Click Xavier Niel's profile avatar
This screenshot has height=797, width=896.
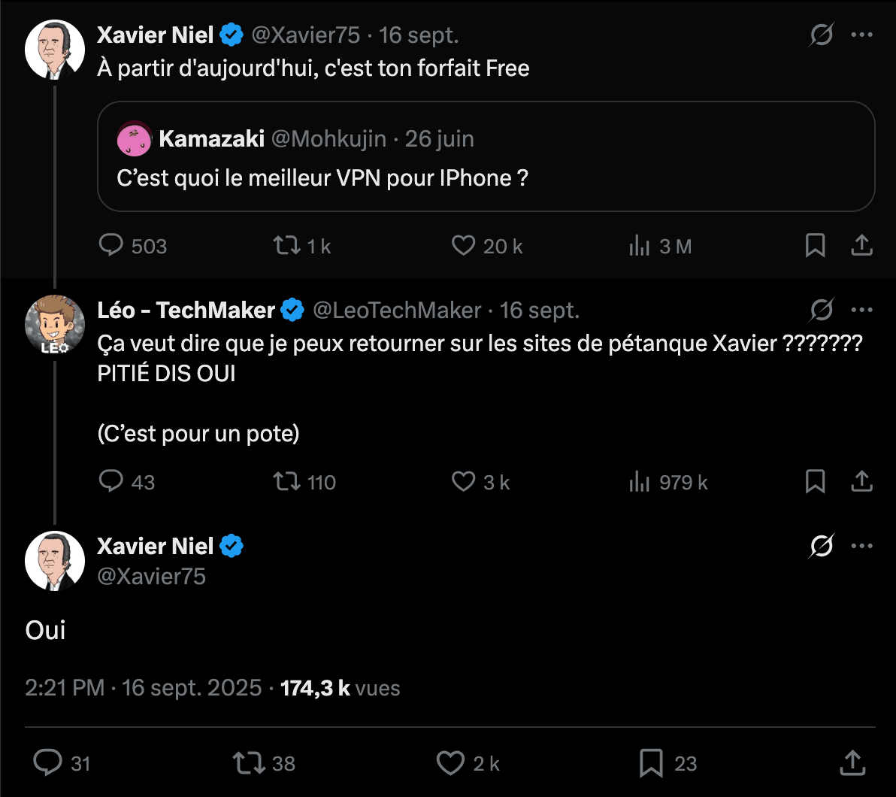(x=55, y=560)
